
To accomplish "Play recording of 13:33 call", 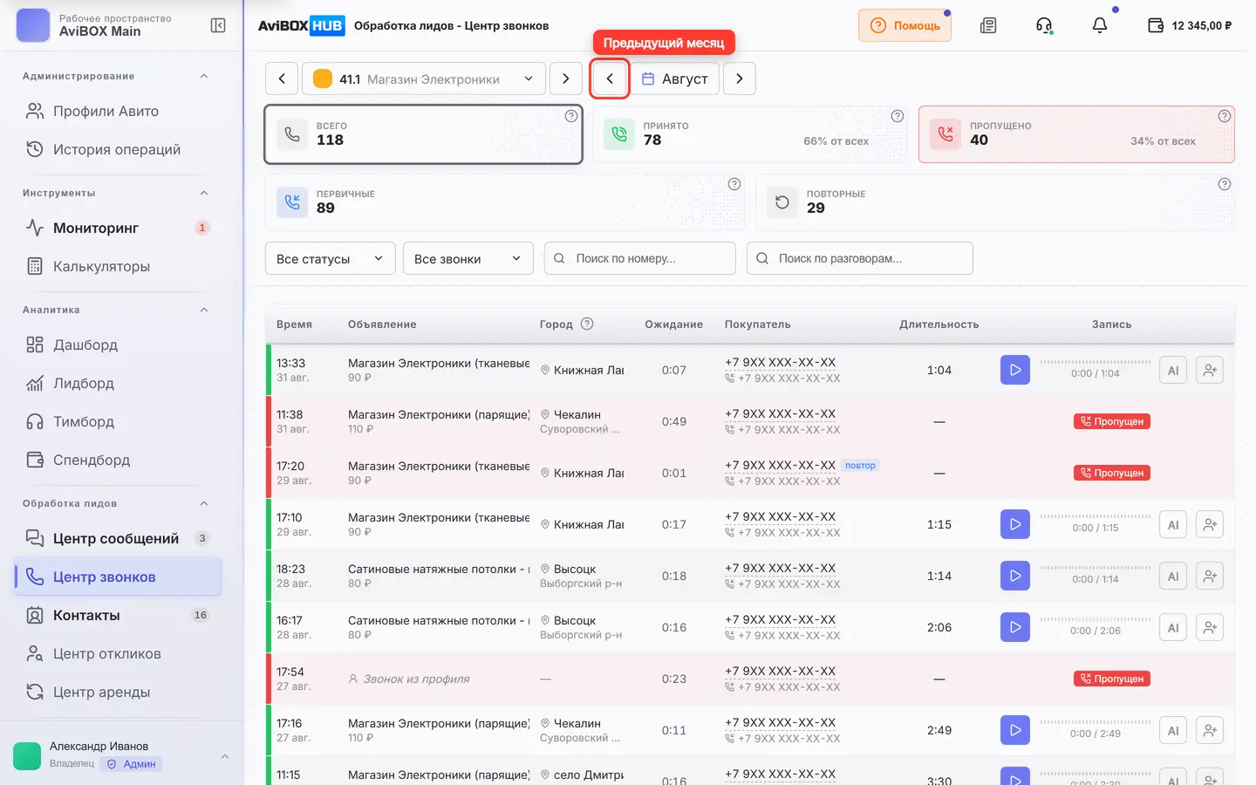I will [x=1015, y=370].
